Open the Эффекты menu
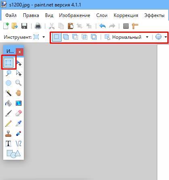This screenshot has height=180, width=169. (154, 15)
